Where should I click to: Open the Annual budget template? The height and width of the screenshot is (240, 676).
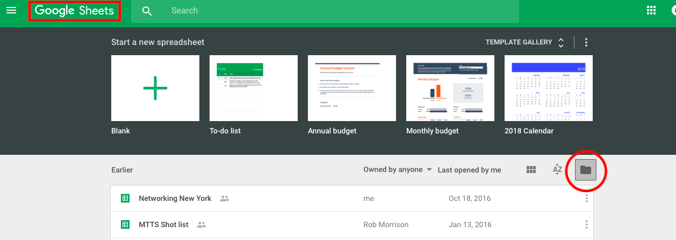click(352, 88)
